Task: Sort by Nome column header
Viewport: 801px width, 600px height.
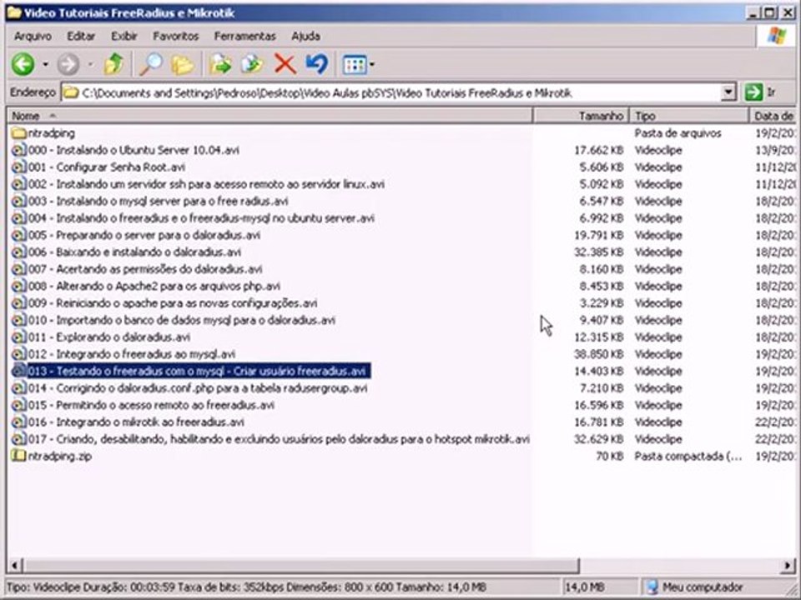Action: (x=270, y=116)
